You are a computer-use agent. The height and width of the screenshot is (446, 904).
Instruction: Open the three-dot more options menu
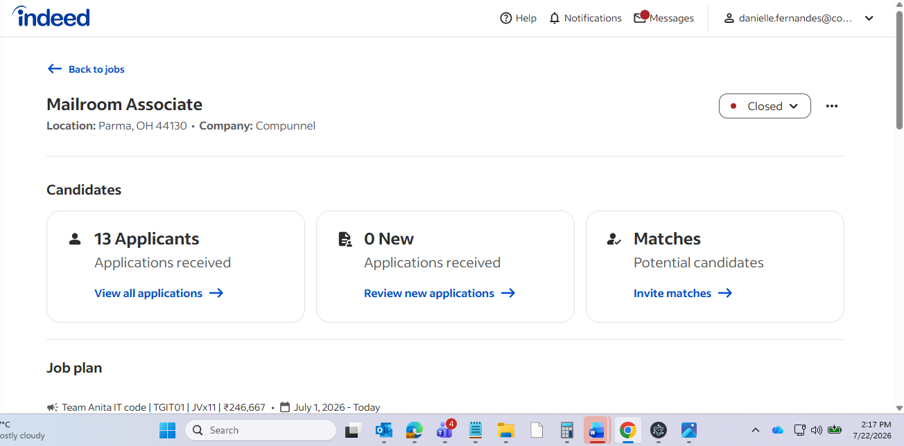click(x=832, y=106)
